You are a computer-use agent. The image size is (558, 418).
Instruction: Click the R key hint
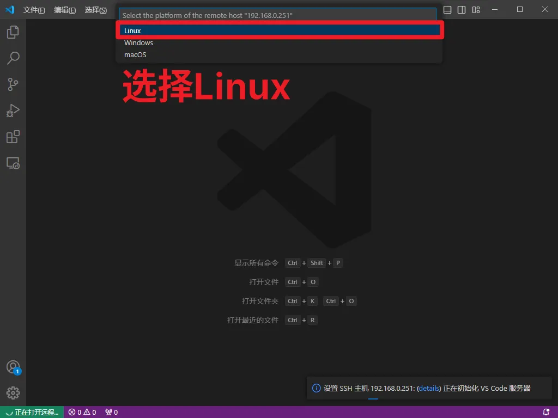[x=312, y=320]
